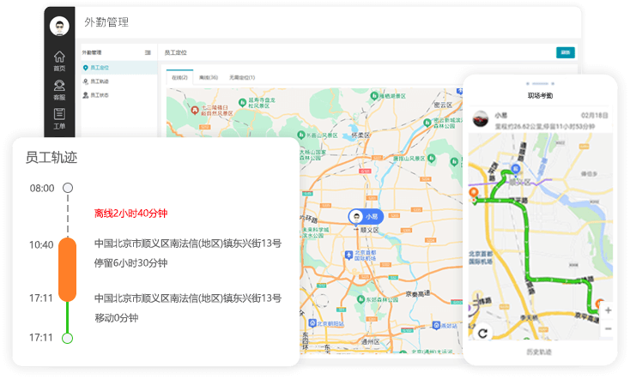
Task: Click the car avatar in the phone's 小易 row
Action: click(480, 119)
